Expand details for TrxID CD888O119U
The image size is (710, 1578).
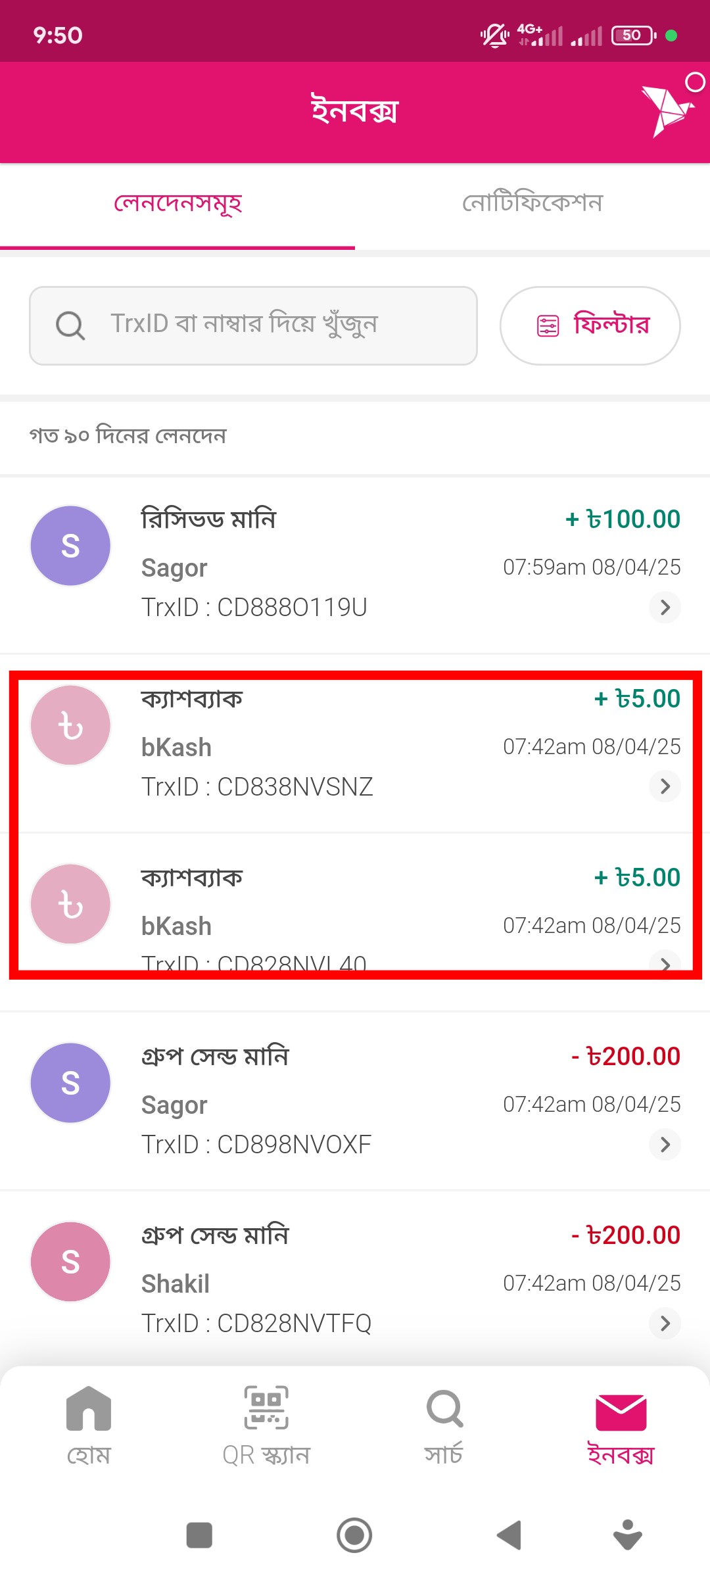(665, 607)
